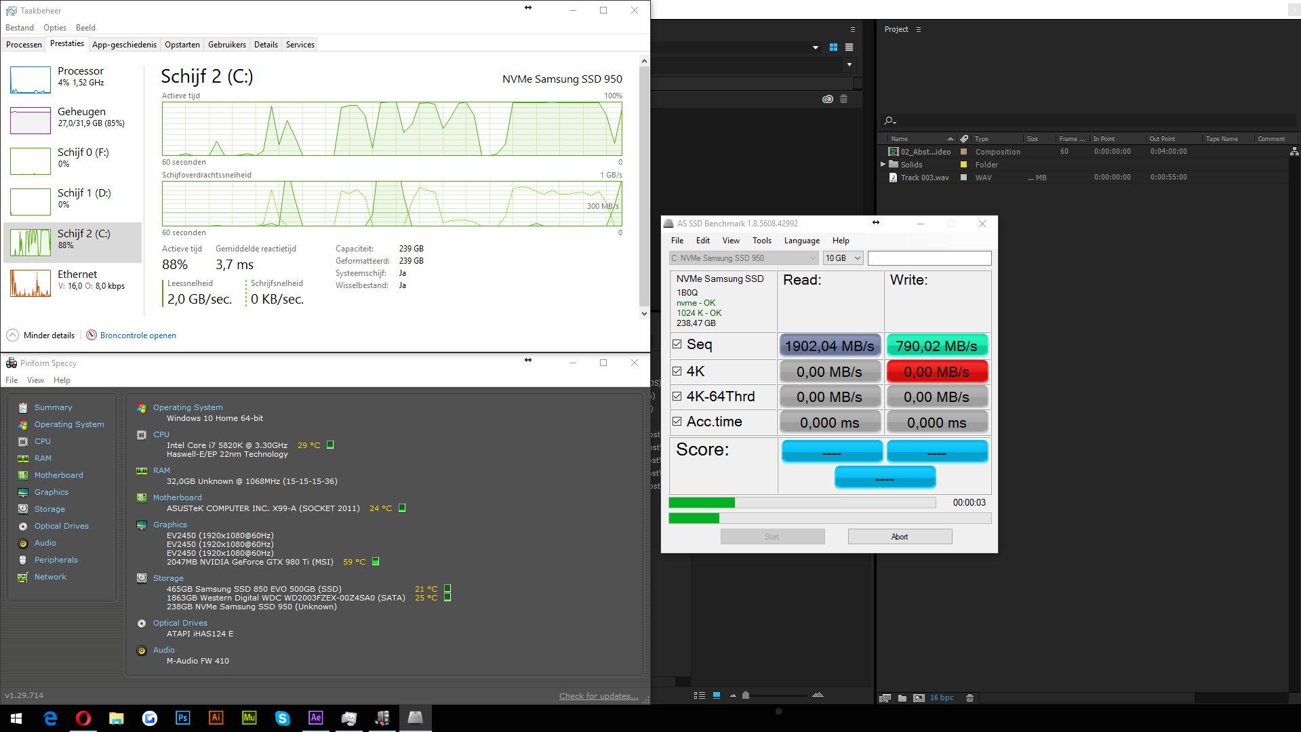Launch Illustrator from the taskbar
Image resolution: width=1301 pixels, height=732 pixels.
(216, 718)
